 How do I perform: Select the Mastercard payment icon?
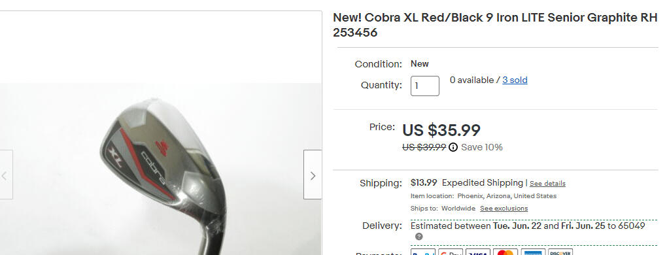[505, 252]
